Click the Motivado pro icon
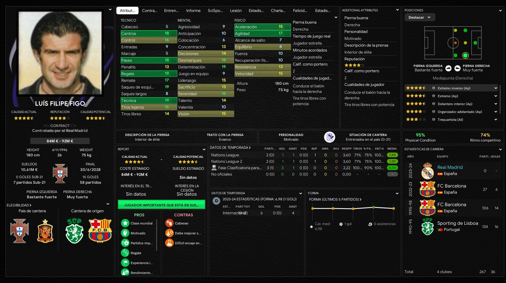Viewport: 506px width, 283px height. coord(125,233)
